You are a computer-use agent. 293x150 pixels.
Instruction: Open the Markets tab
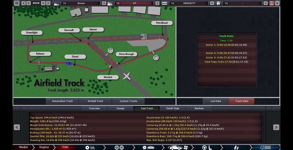click(199, 108)
